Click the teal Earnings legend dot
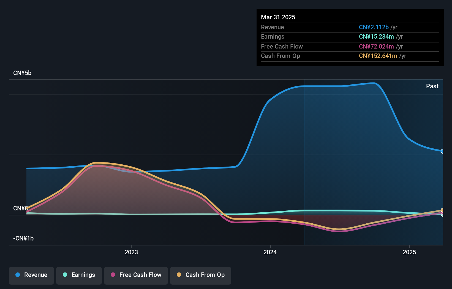Screen dimensions: 452x289 pyautogui.click(x=65, y=275)
